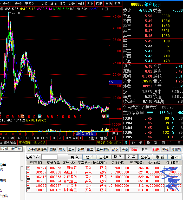
Task: Show more indicators with the > arrow after ASI
Action: coord(80,138)
